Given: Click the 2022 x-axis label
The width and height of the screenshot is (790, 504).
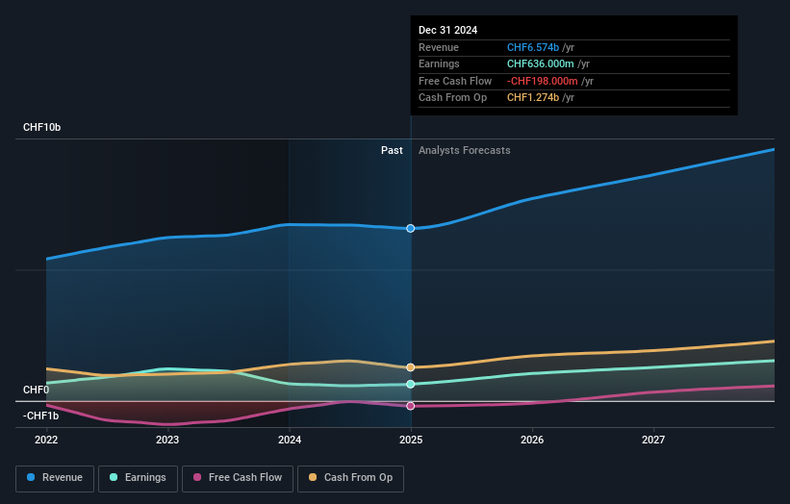Looking at the screenshot, I should pyautogui.click(x=46, y=440).
